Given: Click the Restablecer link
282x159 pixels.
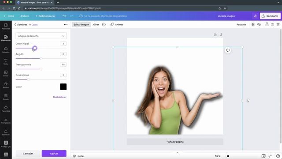Looking at the screenshot, I should [60, 97].
